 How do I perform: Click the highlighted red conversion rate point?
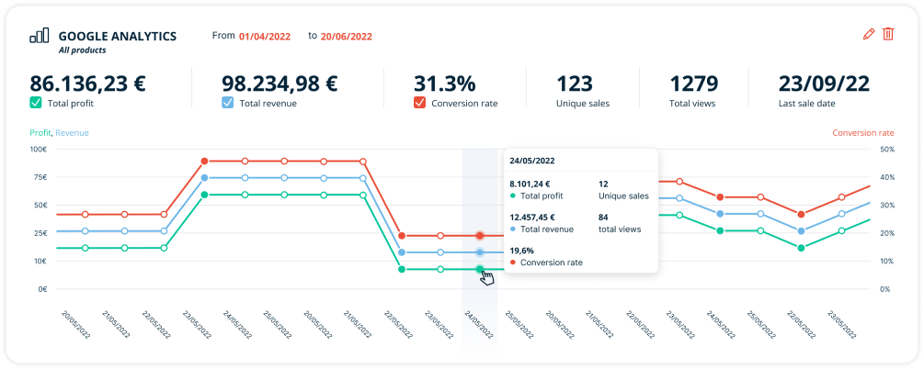[480, 236]
